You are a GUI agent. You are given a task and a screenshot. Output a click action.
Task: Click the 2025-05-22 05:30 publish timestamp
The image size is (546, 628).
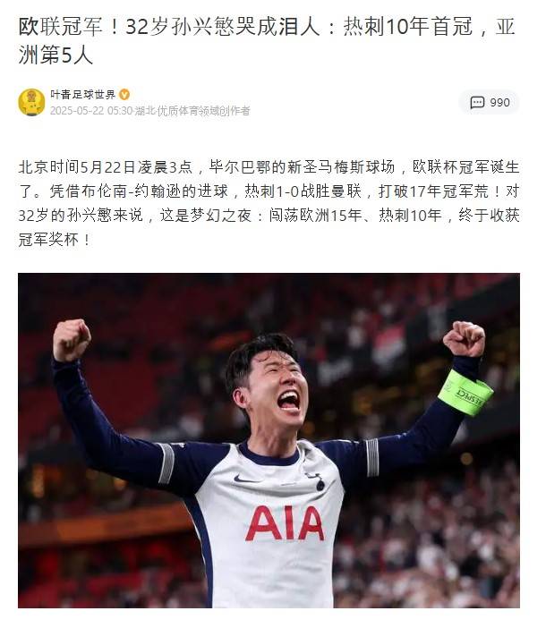91,111
